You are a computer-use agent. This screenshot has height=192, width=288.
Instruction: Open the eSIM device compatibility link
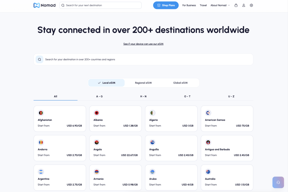[143, 44]
